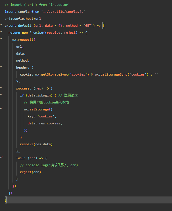
Task: Click the commented console.log 请求失败 line
Action: tap(49, 165)
